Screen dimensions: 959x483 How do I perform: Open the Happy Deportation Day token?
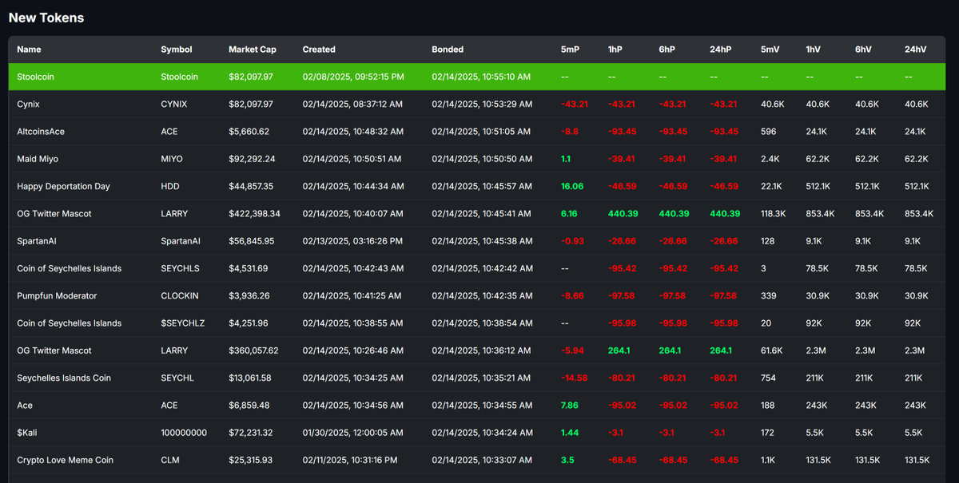(63, 186)
